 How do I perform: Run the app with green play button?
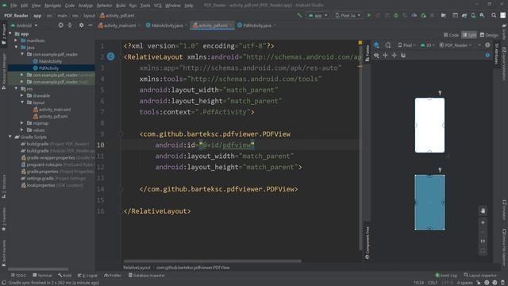click(x=368, y=15)
